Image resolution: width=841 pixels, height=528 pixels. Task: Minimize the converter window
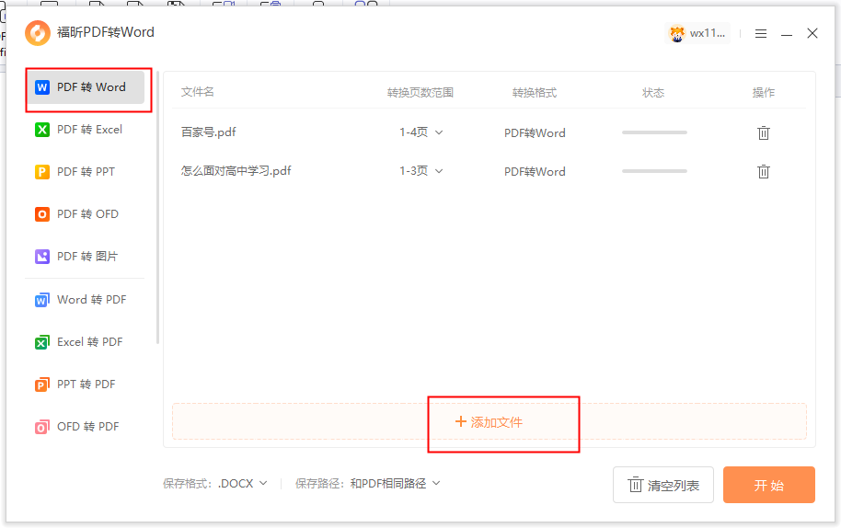pos(787,34)
